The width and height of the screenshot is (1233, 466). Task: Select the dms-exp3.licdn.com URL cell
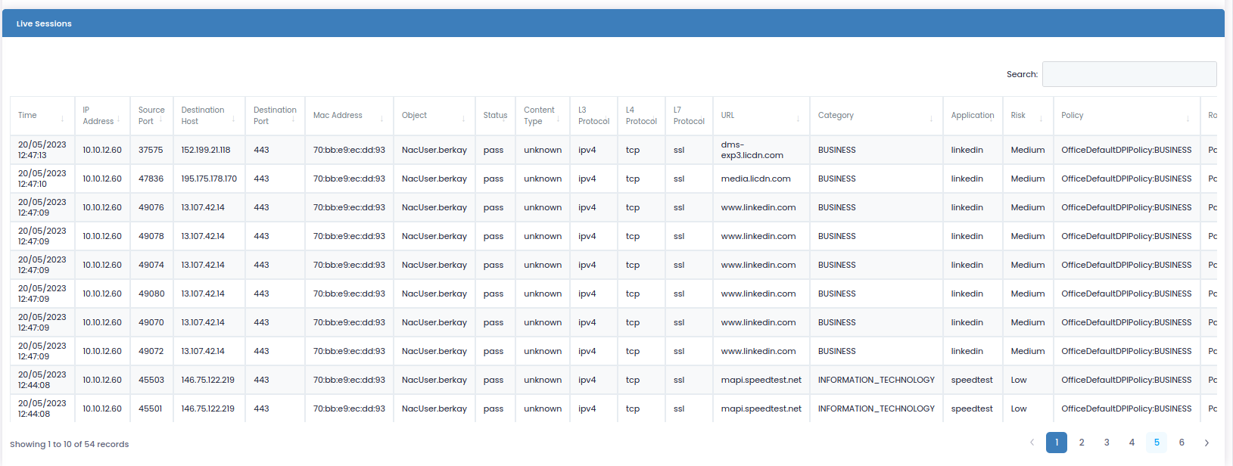pyautogui.click(x=752, y=150)
